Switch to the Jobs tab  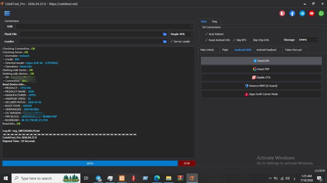tap(204, 22)
